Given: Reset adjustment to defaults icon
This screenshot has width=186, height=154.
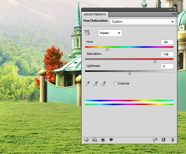Looking at the screenshot, I should click(x=164, y=140).
